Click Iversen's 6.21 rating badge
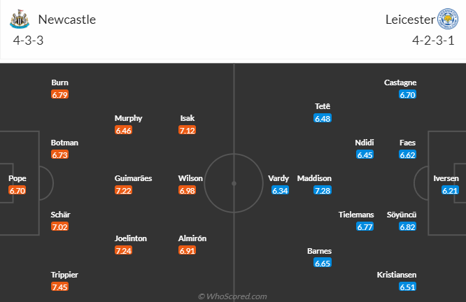This screenshot has width=466, height=302. click(x=450, y=190)
